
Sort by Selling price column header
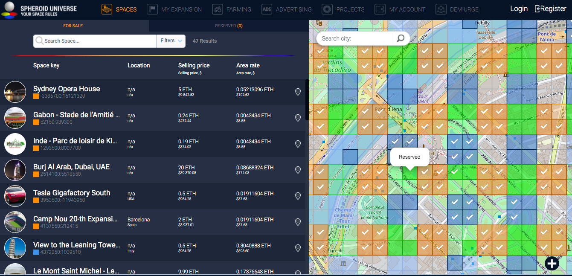tap(194, 65)
